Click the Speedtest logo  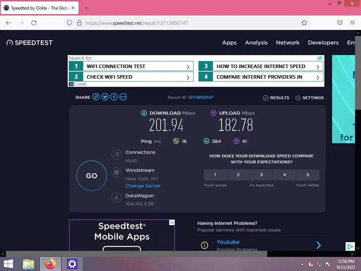[30, 43]
